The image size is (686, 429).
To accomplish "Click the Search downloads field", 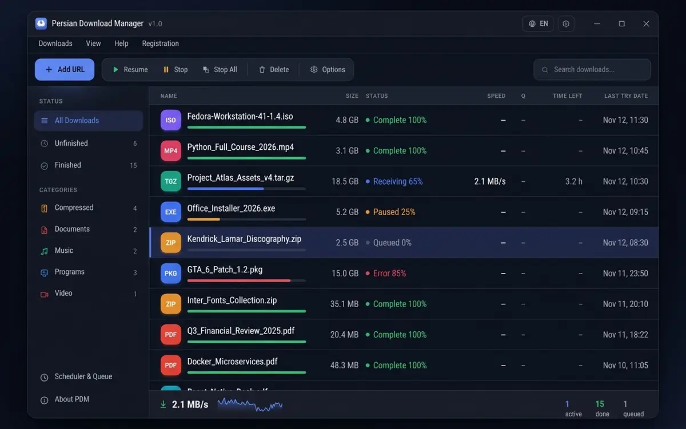I will coord(592,70).
